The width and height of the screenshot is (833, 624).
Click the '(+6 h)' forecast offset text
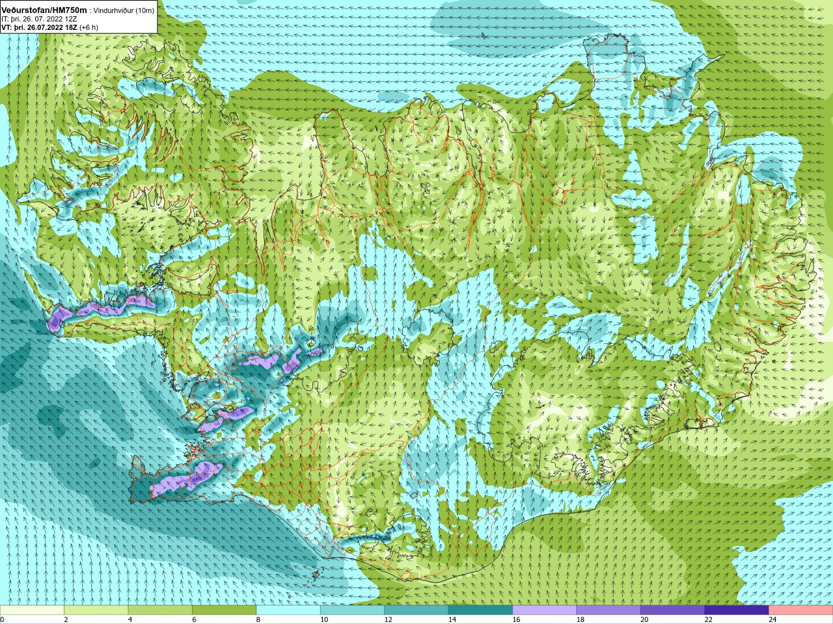(x=89, y=27)
